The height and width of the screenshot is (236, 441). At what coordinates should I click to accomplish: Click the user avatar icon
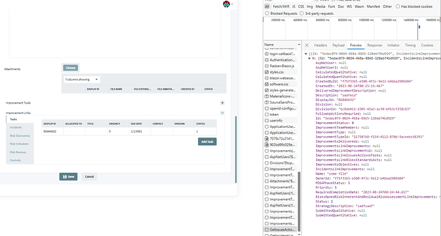(x=226, y=4)
